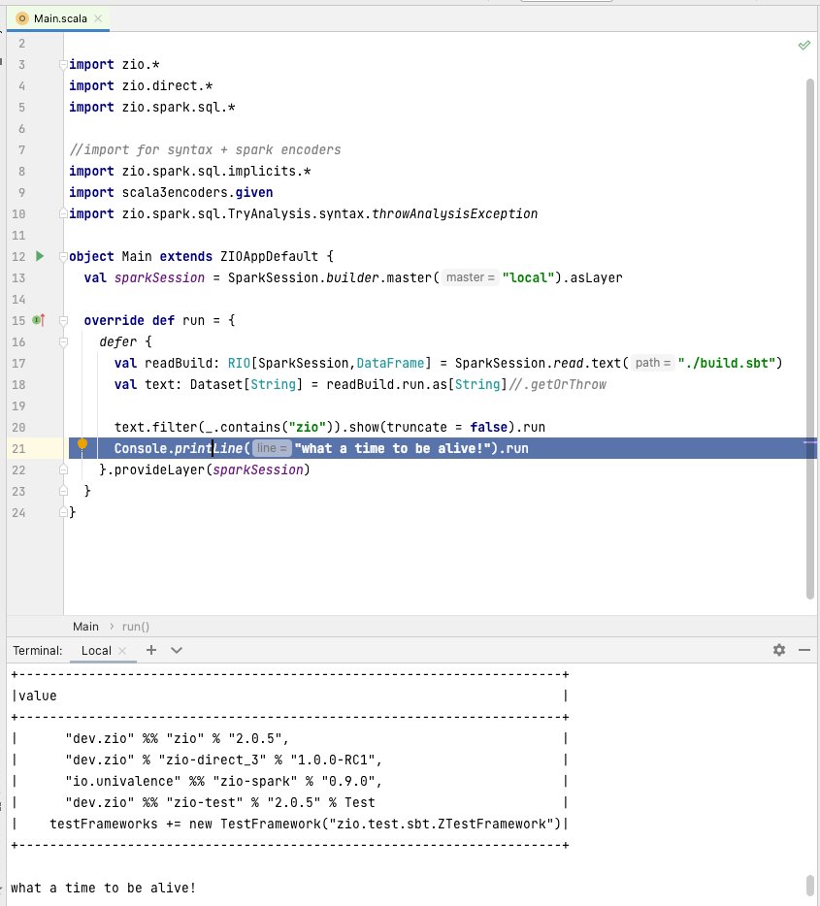Collapse the defer block using its fold arrow
Screen dimensions: 820x906
(x=63, y=341)
